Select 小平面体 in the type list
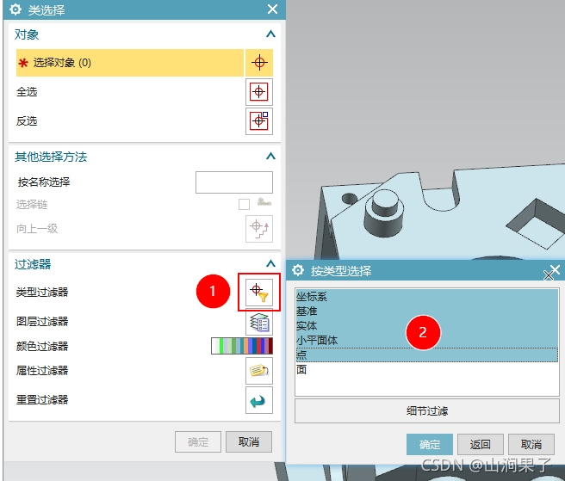This screenshot has width=565, height=481. coord(427,340)
